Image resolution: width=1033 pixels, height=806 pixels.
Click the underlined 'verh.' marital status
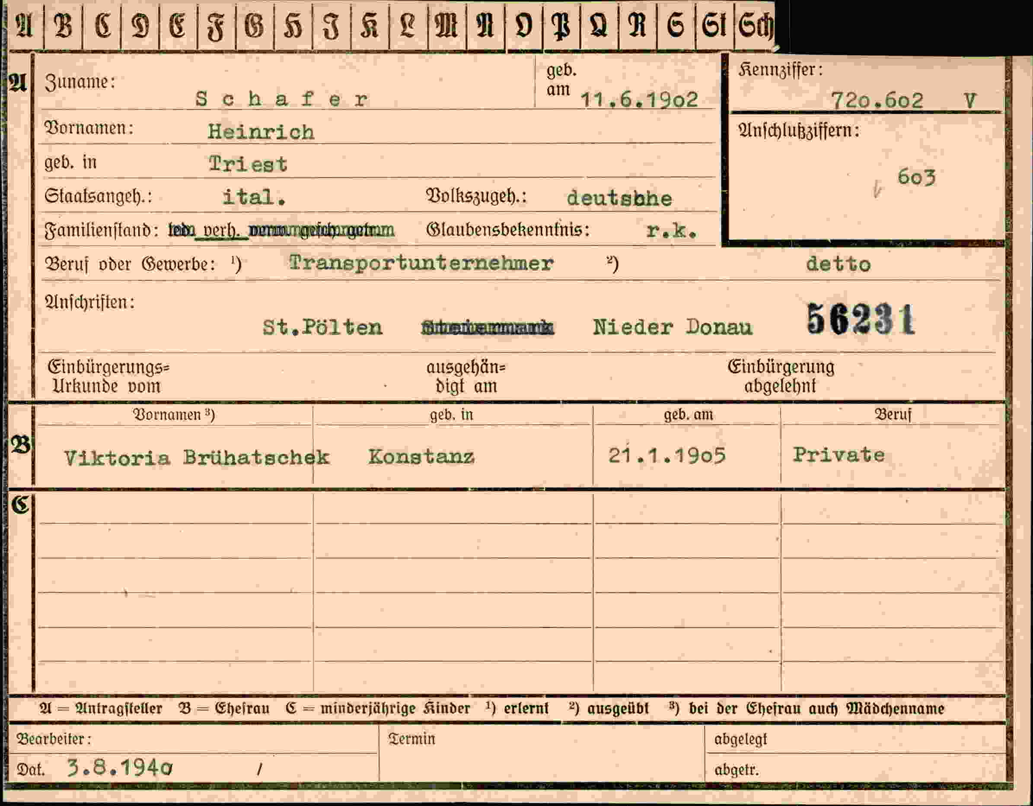[x=220, y=231]
